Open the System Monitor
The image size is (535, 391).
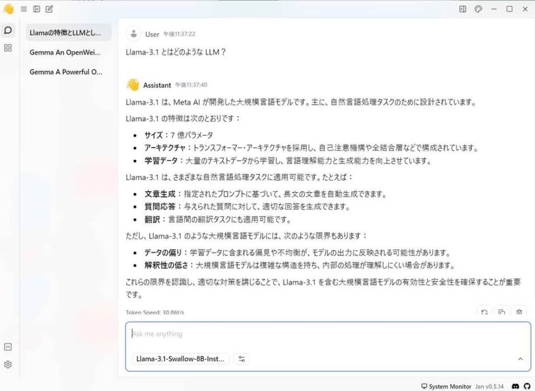click(448, 386)
